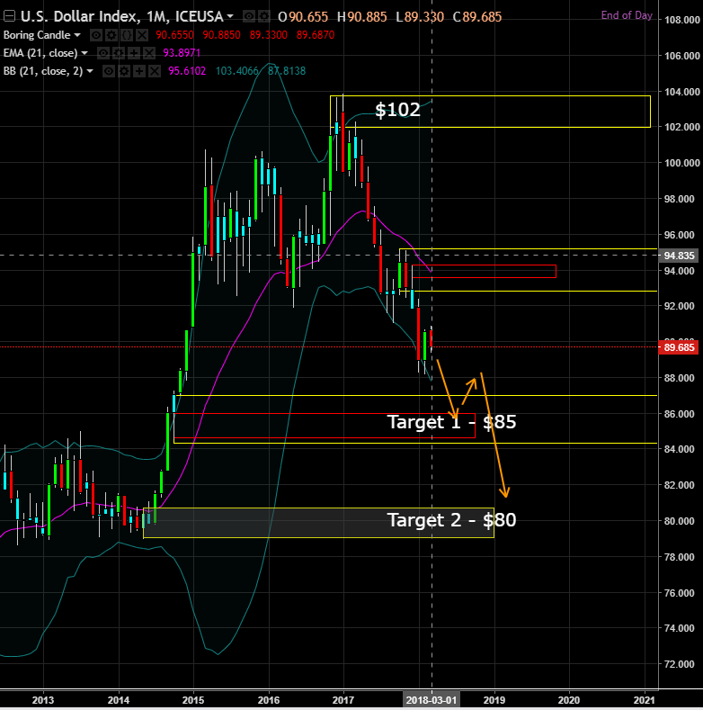Click the End of Day label
The height and width of the screenshot is (710, 703).
(627, 15)
